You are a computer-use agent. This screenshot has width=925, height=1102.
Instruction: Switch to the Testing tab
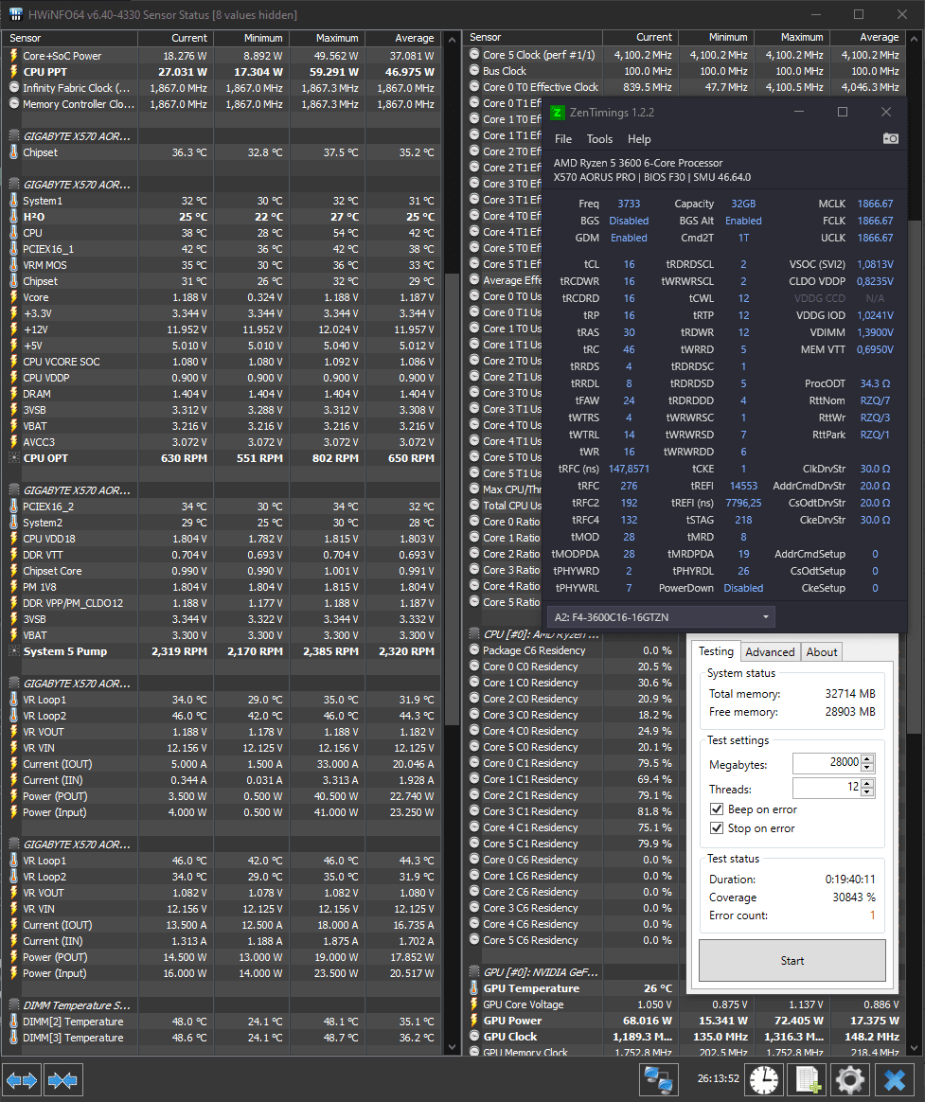point(716,651)
